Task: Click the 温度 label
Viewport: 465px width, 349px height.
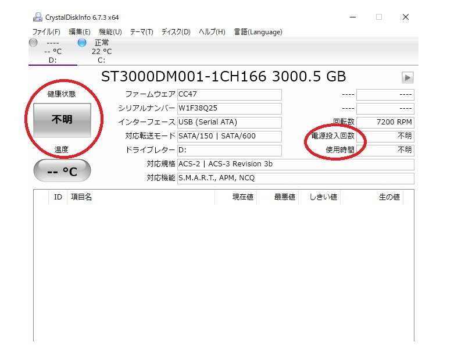Action: pos(62,149)
